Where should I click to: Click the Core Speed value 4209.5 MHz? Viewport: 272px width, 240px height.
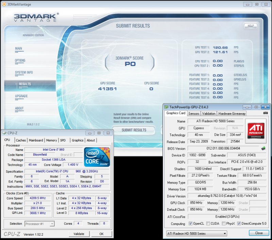(x=38, y=198)
